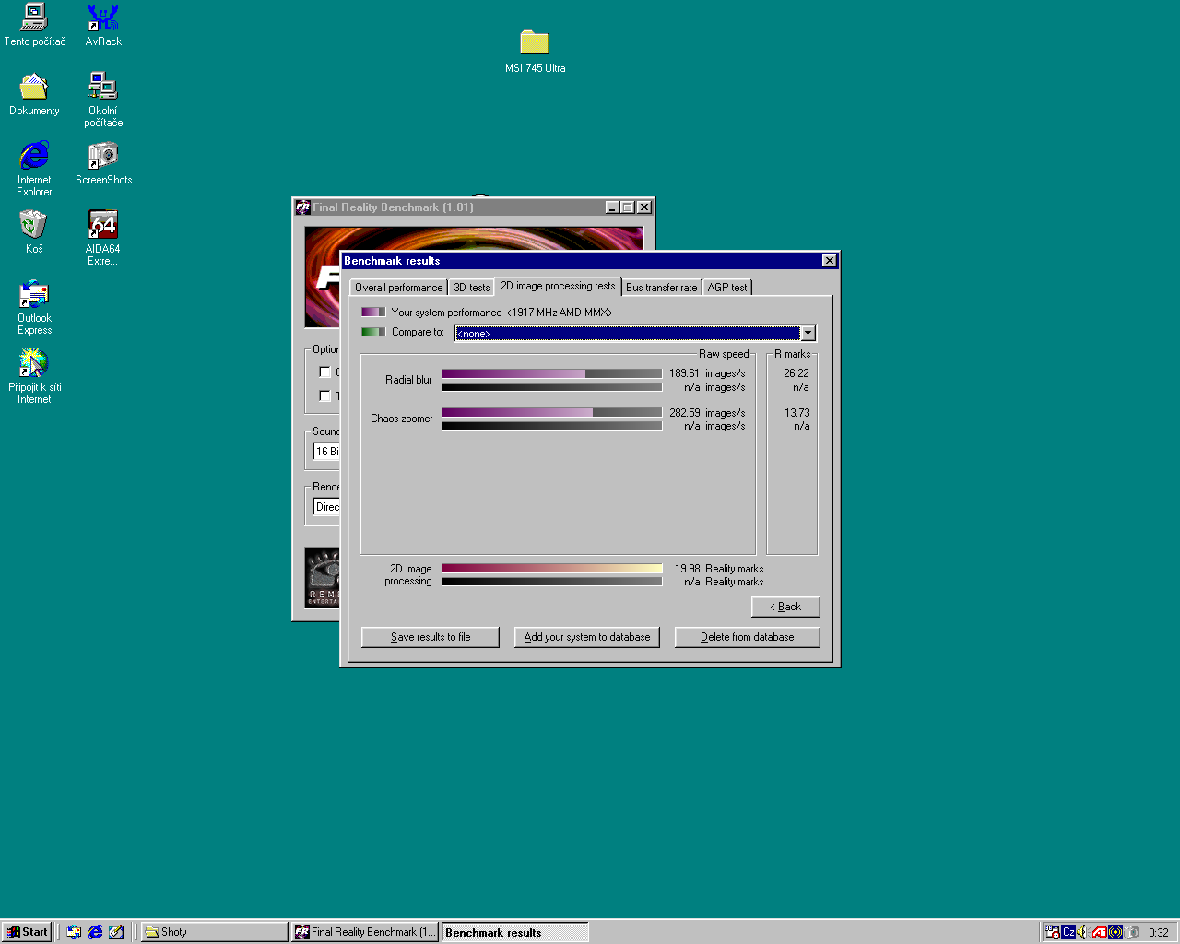Toggle the lower checkbox in the Options group
The width and height of the screenshot is (1180, 944).
pyautogui.click(x=324, y=396)
